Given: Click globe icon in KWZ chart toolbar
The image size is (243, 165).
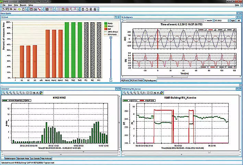Looking at the screenshot, I should click(41, 92).
